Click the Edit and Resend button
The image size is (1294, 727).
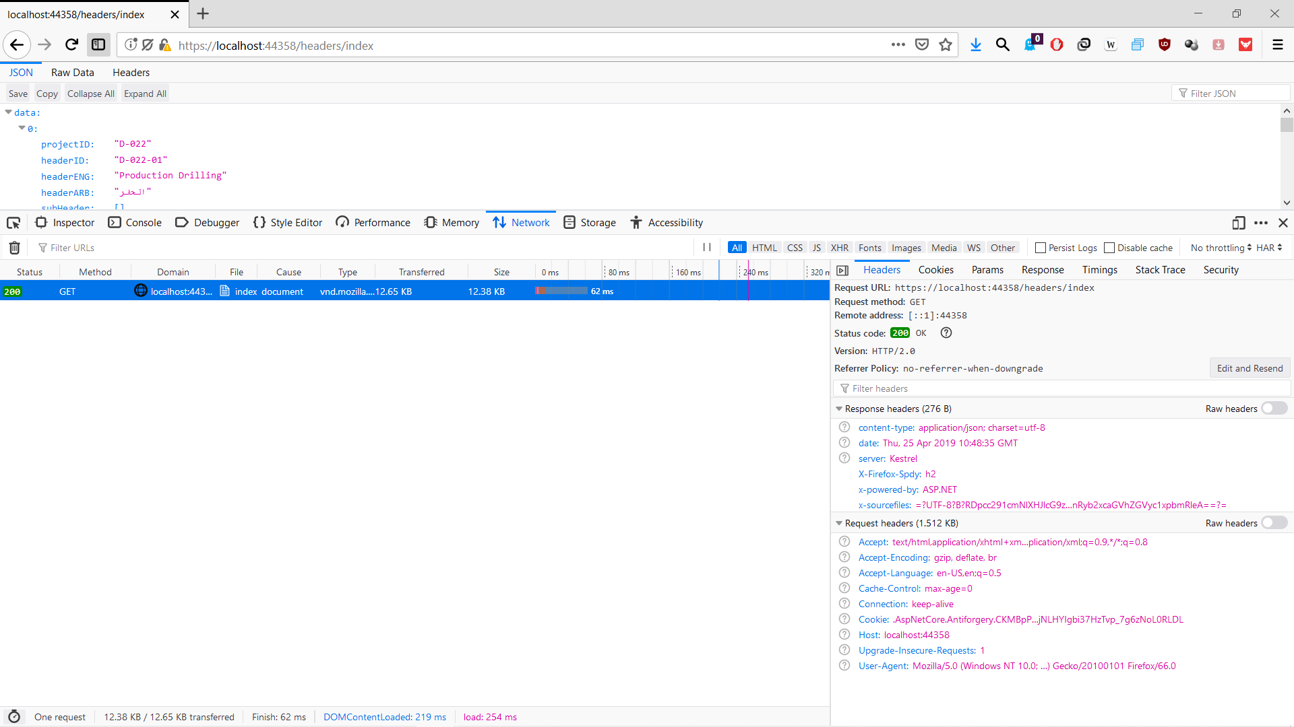tap(1250, 368)
